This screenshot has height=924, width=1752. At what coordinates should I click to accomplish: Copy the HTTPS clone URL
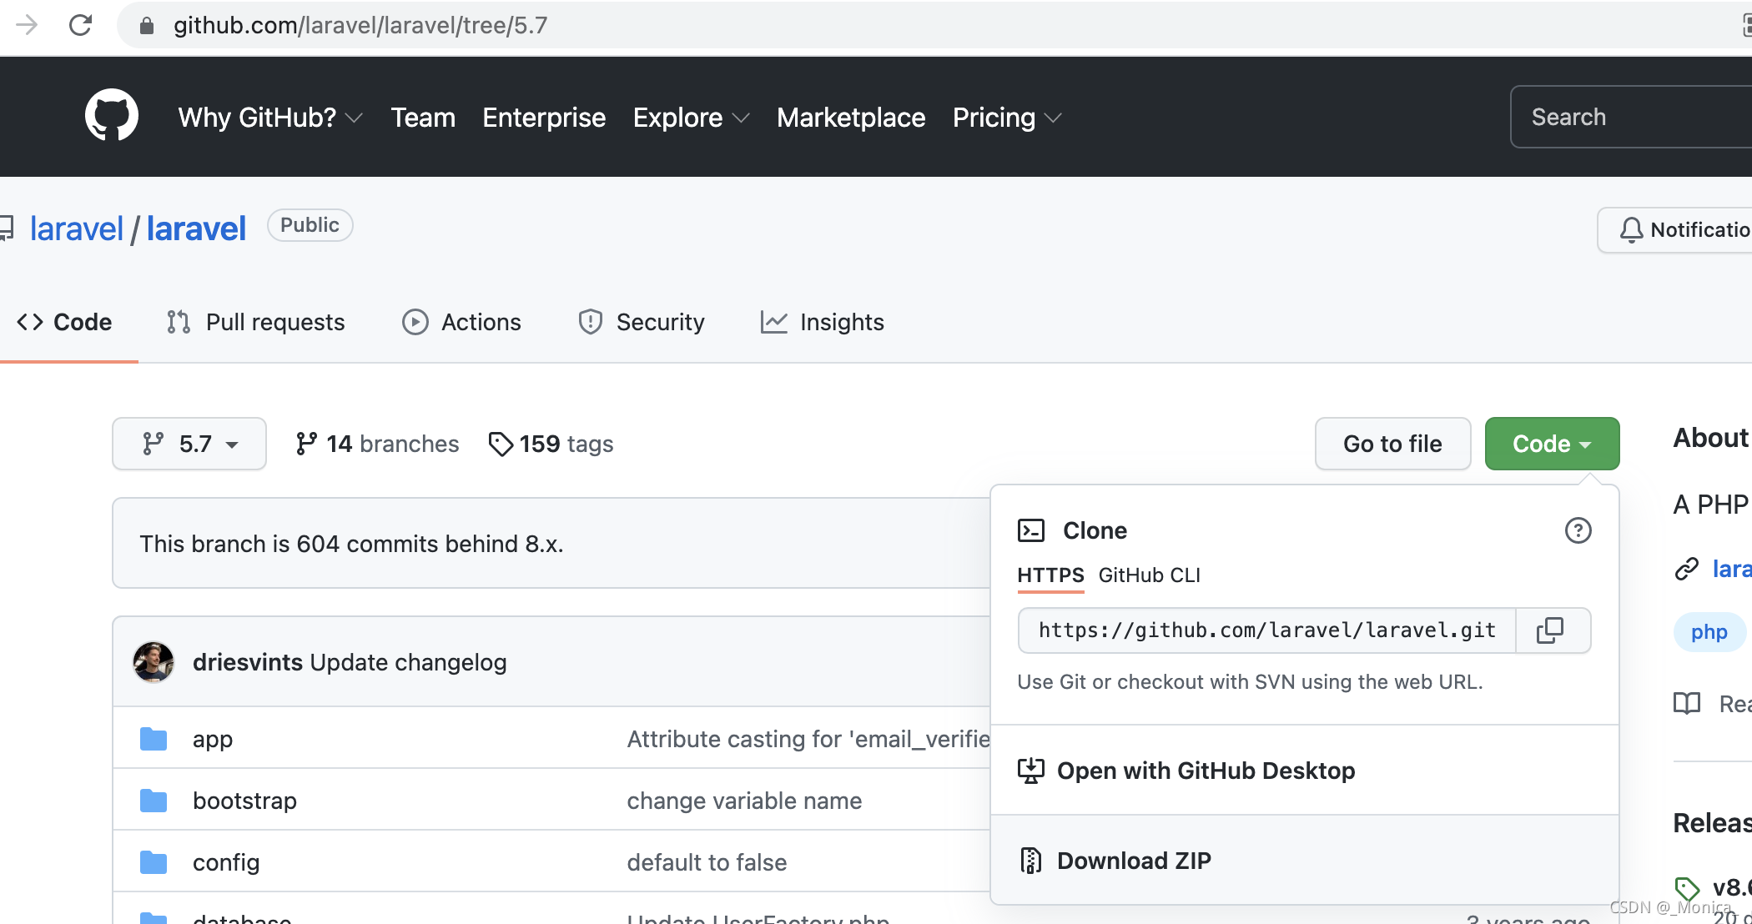coord(1550,630)
